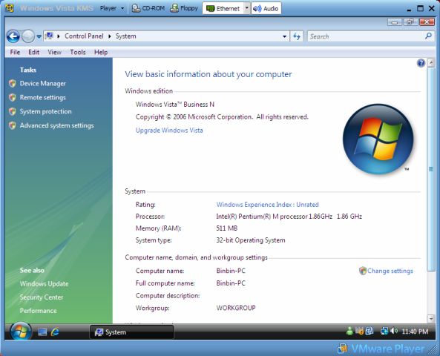
Task: Click the security alert tray icon
Action: [x=359, y=332]
